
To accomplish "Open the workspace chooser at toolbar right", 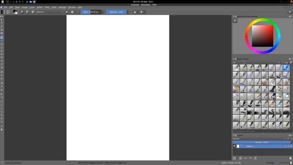I will click(290, 12).
